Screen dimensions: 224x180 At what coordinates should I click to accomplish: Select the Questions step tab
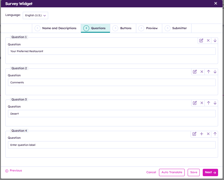pos(95,28)
